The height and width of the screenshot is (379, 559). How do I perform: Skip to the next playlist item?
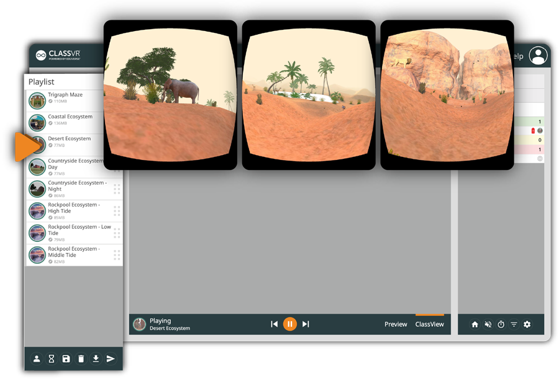pos(306,324)
